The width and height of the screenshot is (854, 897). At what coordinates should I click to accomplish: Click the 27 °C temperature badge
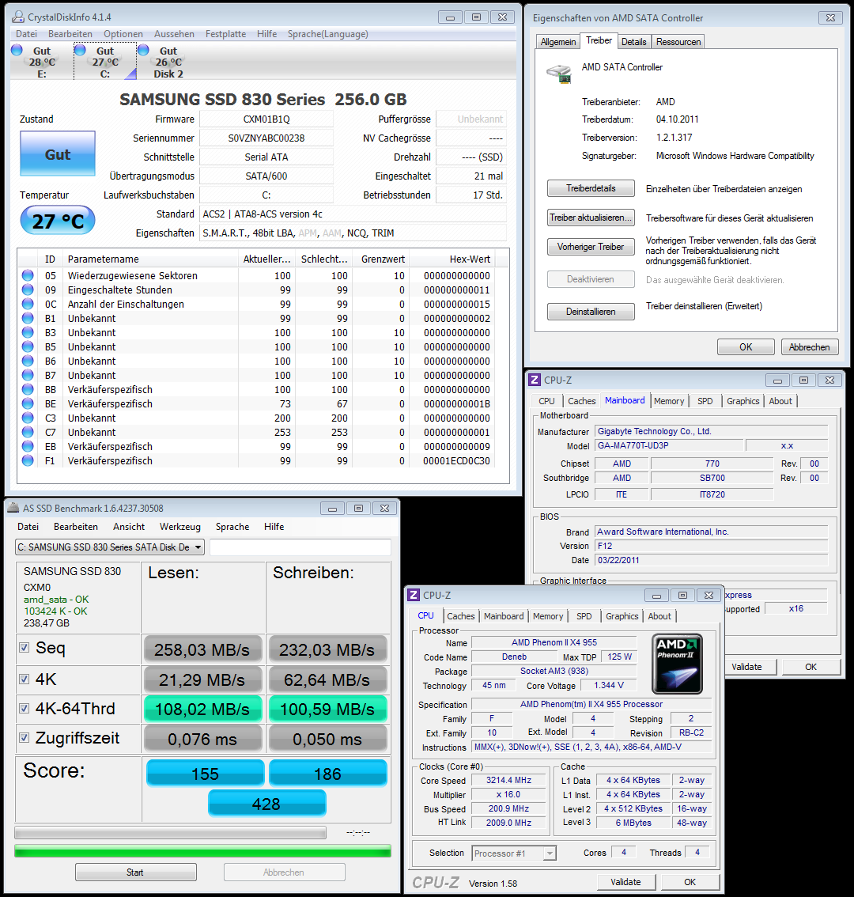point(58,220)
